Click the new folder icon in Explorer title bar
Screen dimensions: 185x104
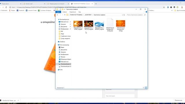pos(63,9)
